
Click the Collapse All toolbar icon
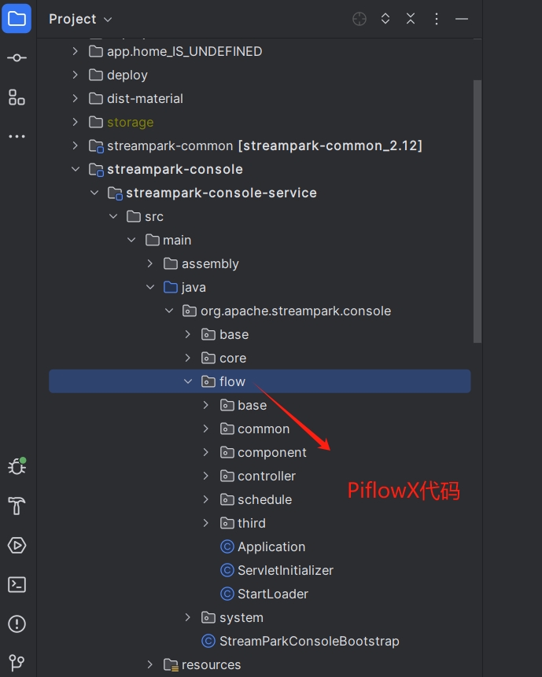tap(411, 19)
